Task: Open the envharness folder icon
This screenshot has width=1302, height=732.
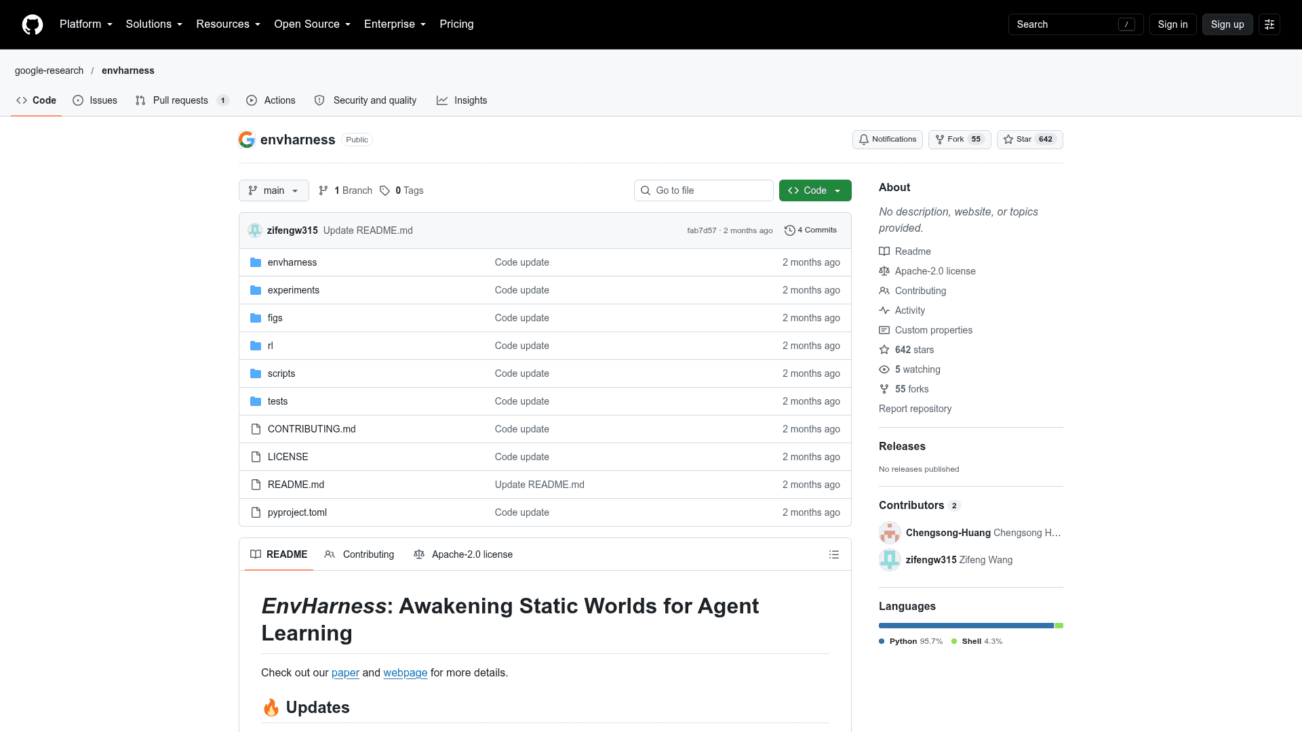Action: click(x=256, y=262)
